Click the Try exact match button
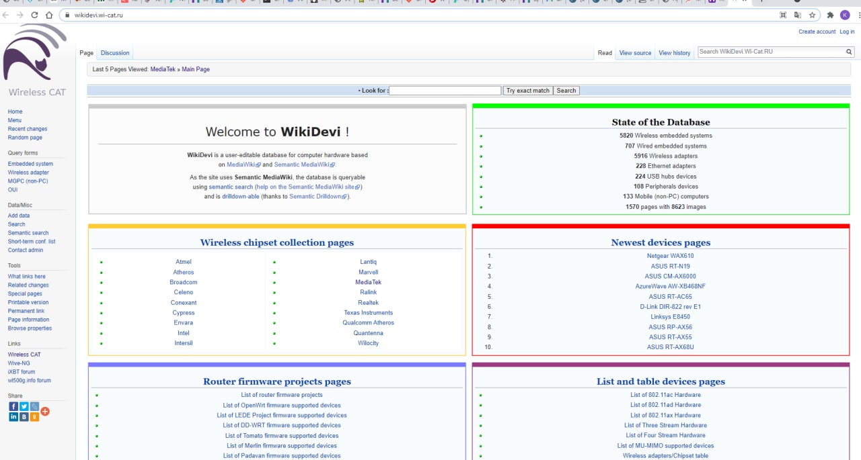 click(x=528, y=91)
